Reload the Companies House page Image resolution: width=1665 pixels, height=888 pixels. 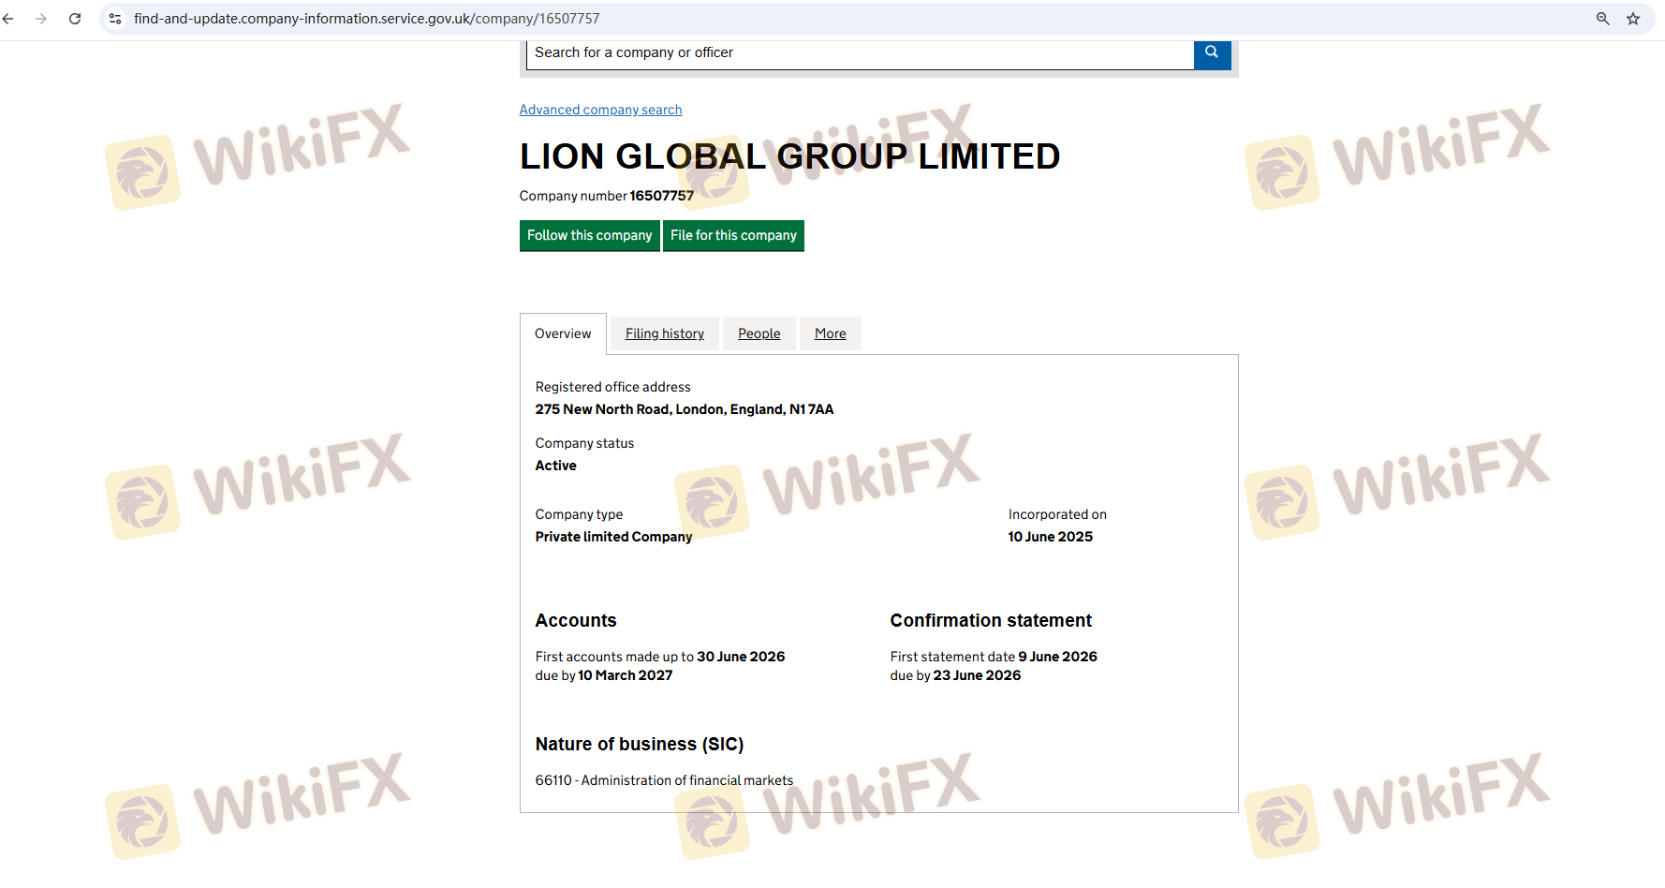[x=75, y=19]
